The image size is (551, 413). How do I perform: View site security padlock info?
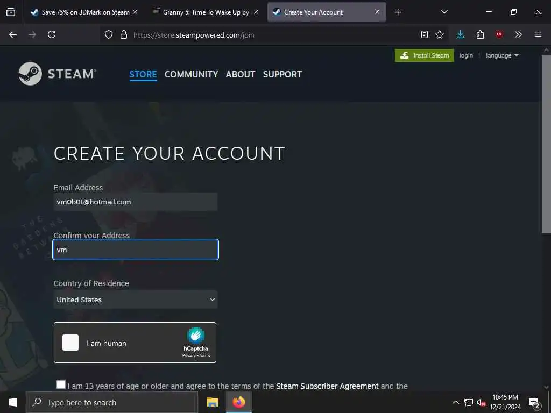(x=123, y=34)
